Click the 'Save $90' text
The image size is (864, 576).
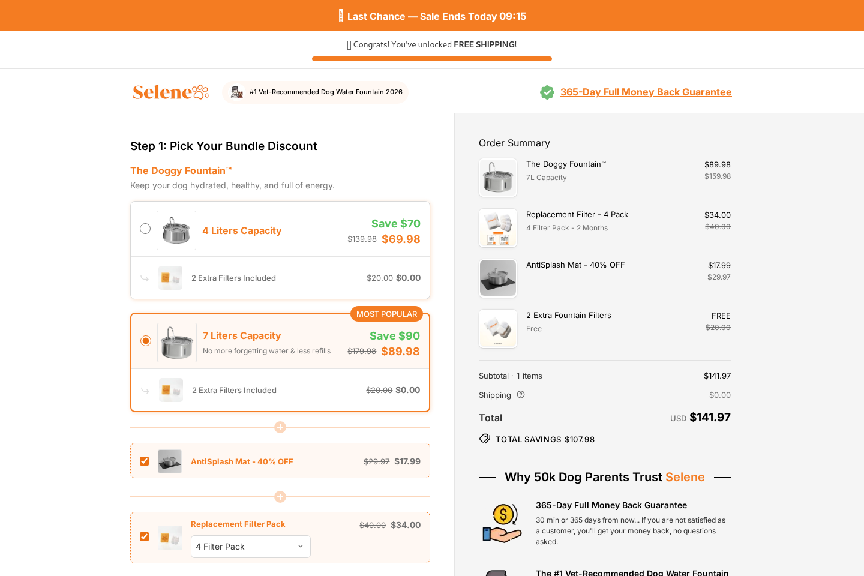click(395, 335)
